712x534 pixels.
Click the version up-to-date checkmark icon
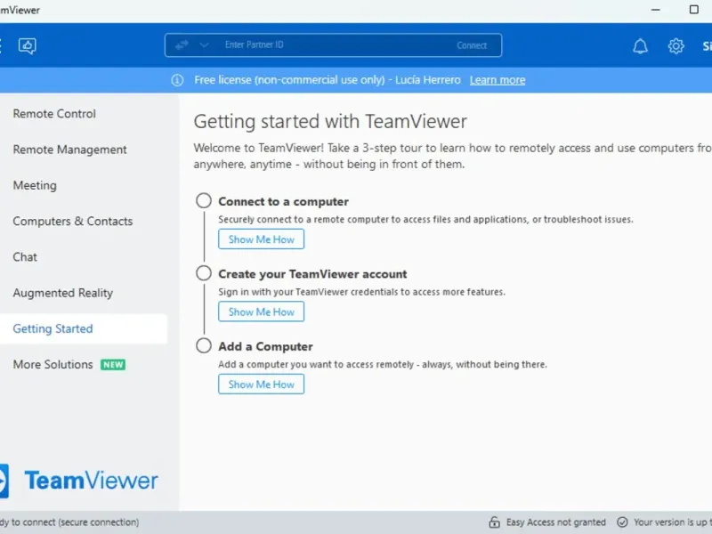(x=622, y=522)
